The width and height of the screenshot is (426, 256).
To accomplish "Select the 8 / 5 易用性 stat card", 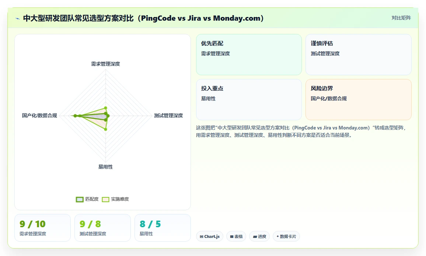I will tap(163, 228).
